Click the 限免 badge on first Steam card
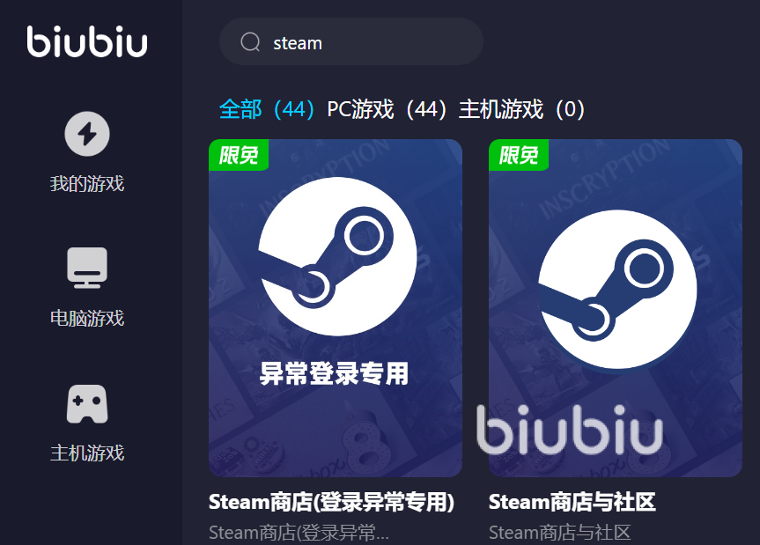 click(239, 155)
